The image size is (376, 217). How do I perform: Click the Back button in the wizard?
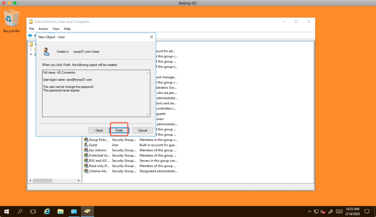[98, 130]
